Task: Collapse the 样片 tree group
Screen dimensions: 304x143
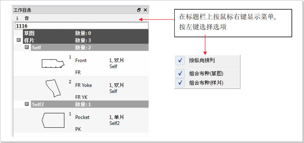Action: 19,40
